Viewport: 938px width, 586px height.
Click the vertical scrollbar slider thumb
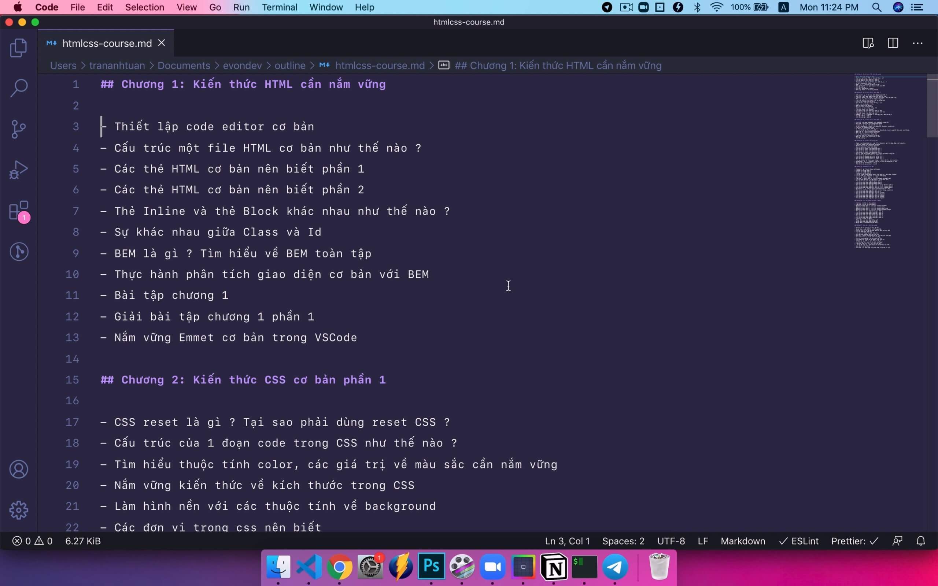coord(932,105)
